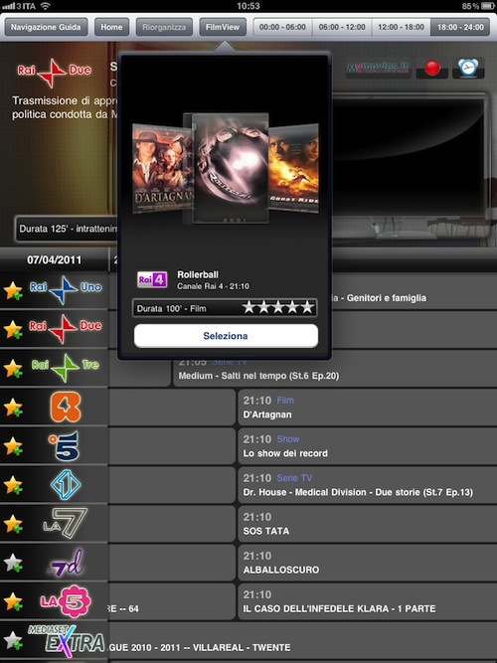Viewport: 497px width, 663px height.
Task: Tap the Rai Due logo in header
Action: click(54, 72)
